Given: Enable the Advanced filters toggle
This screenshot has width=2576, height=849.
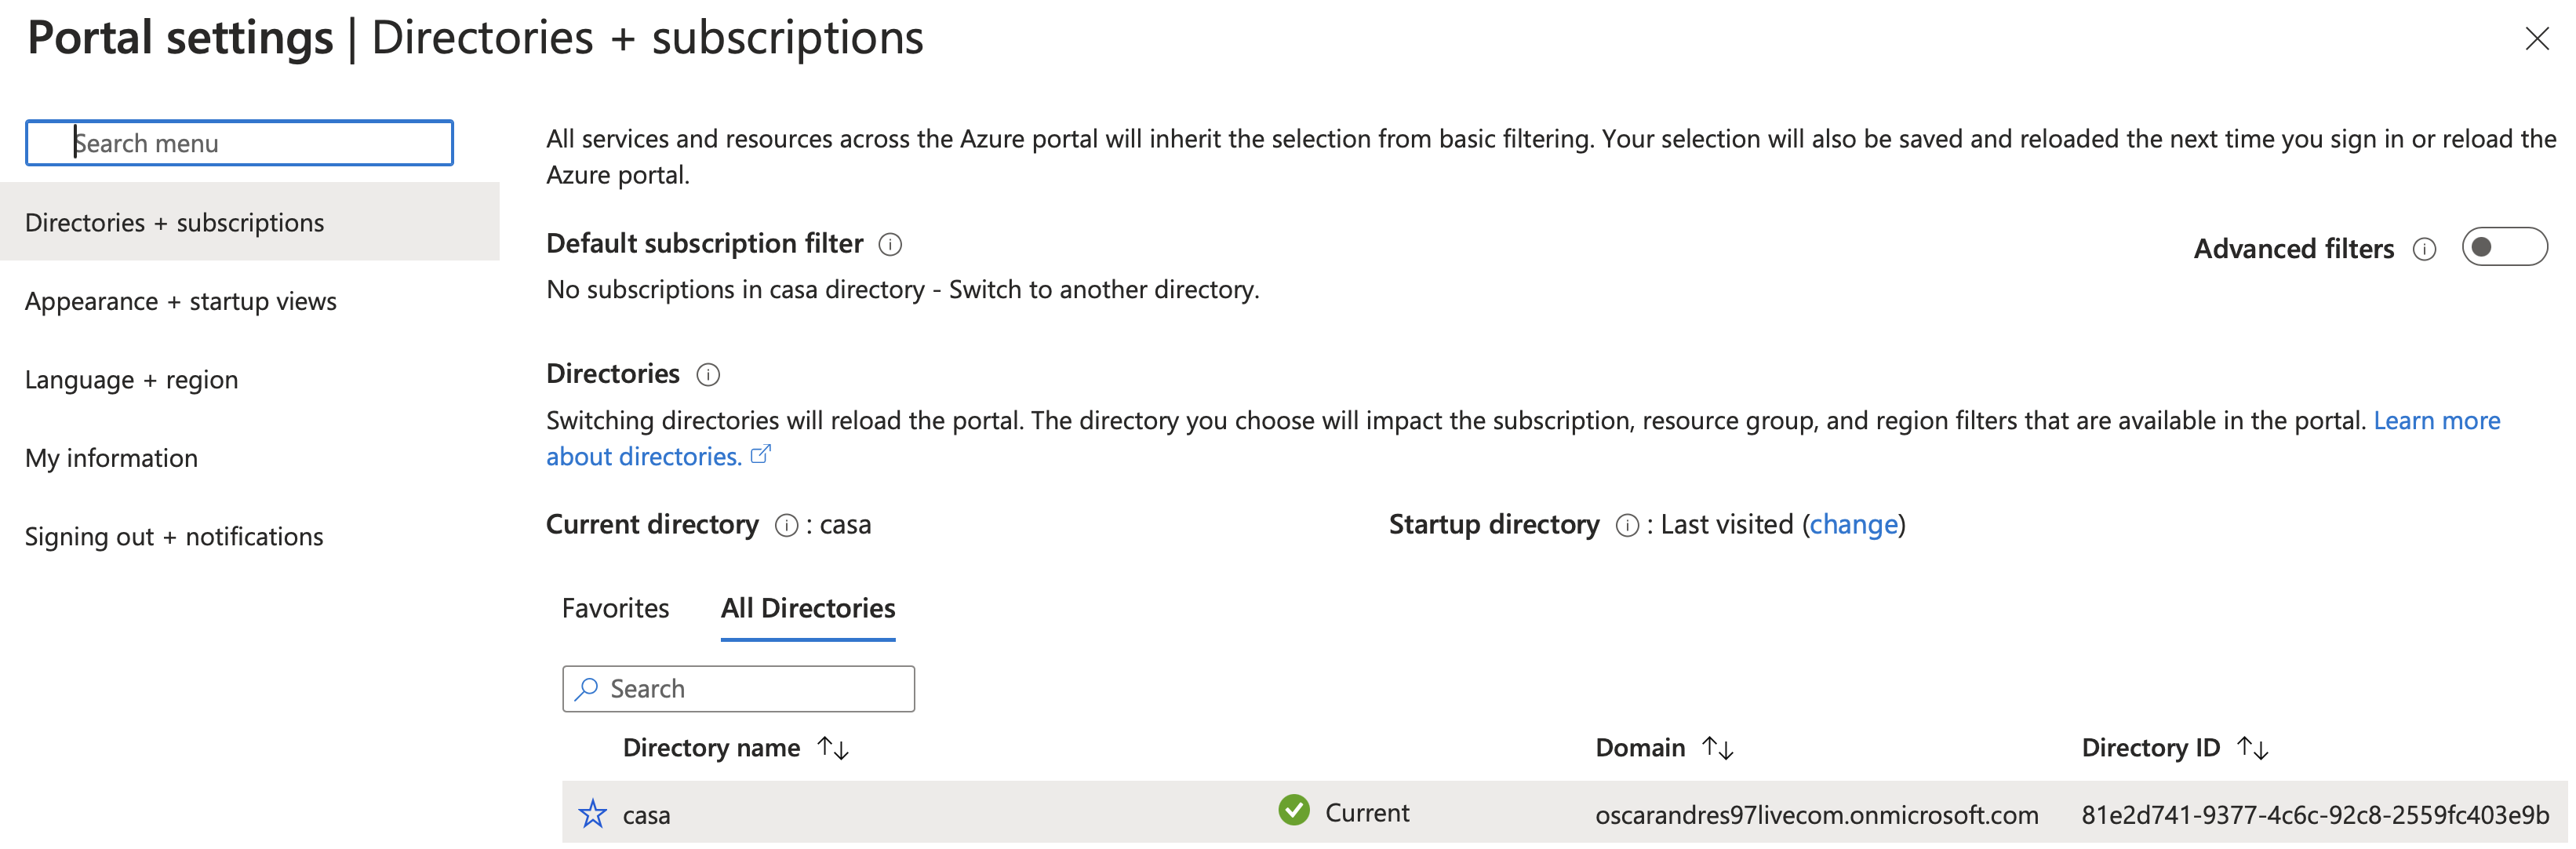Looking at the screenshot, I should point(2504,246).
